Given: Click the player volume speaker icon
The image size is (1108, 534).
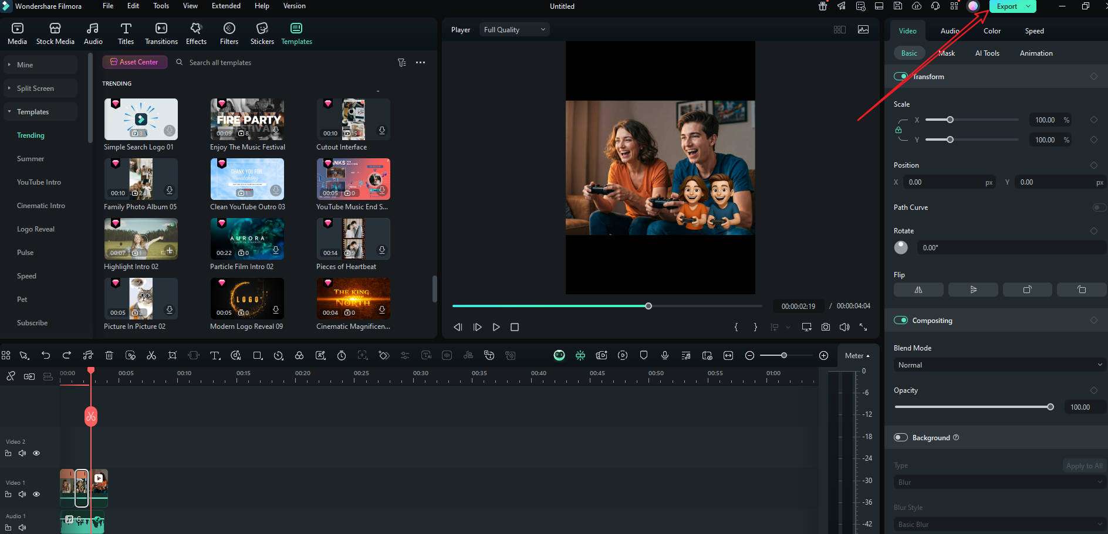Looking at the screenshot, I should tap(844, 327).
